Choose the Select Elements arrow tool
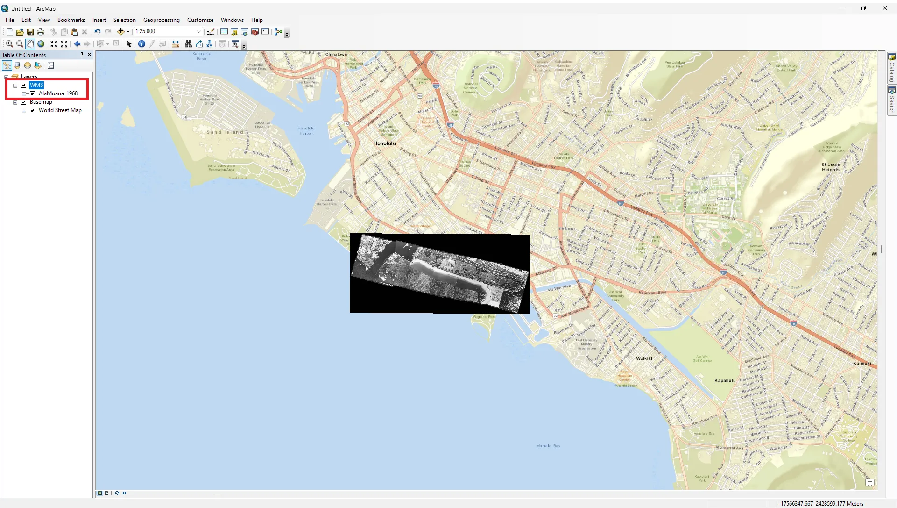This screenshot has height=508, width=897. tap(129, 44)
